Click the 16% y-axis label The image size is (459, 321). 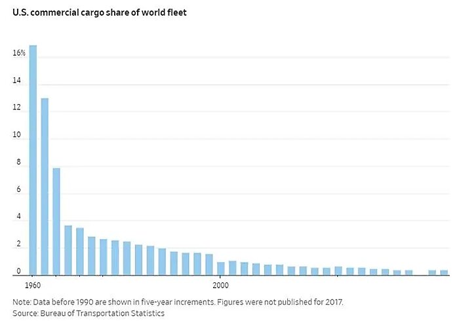[x=19, y=53]
